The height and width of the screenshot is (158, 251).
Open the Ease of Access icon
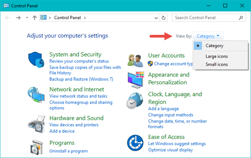click(135, 143)
